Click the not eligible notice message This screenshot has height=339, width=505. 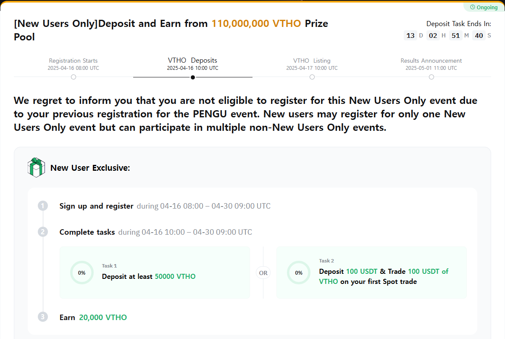[x=246, y=114]
